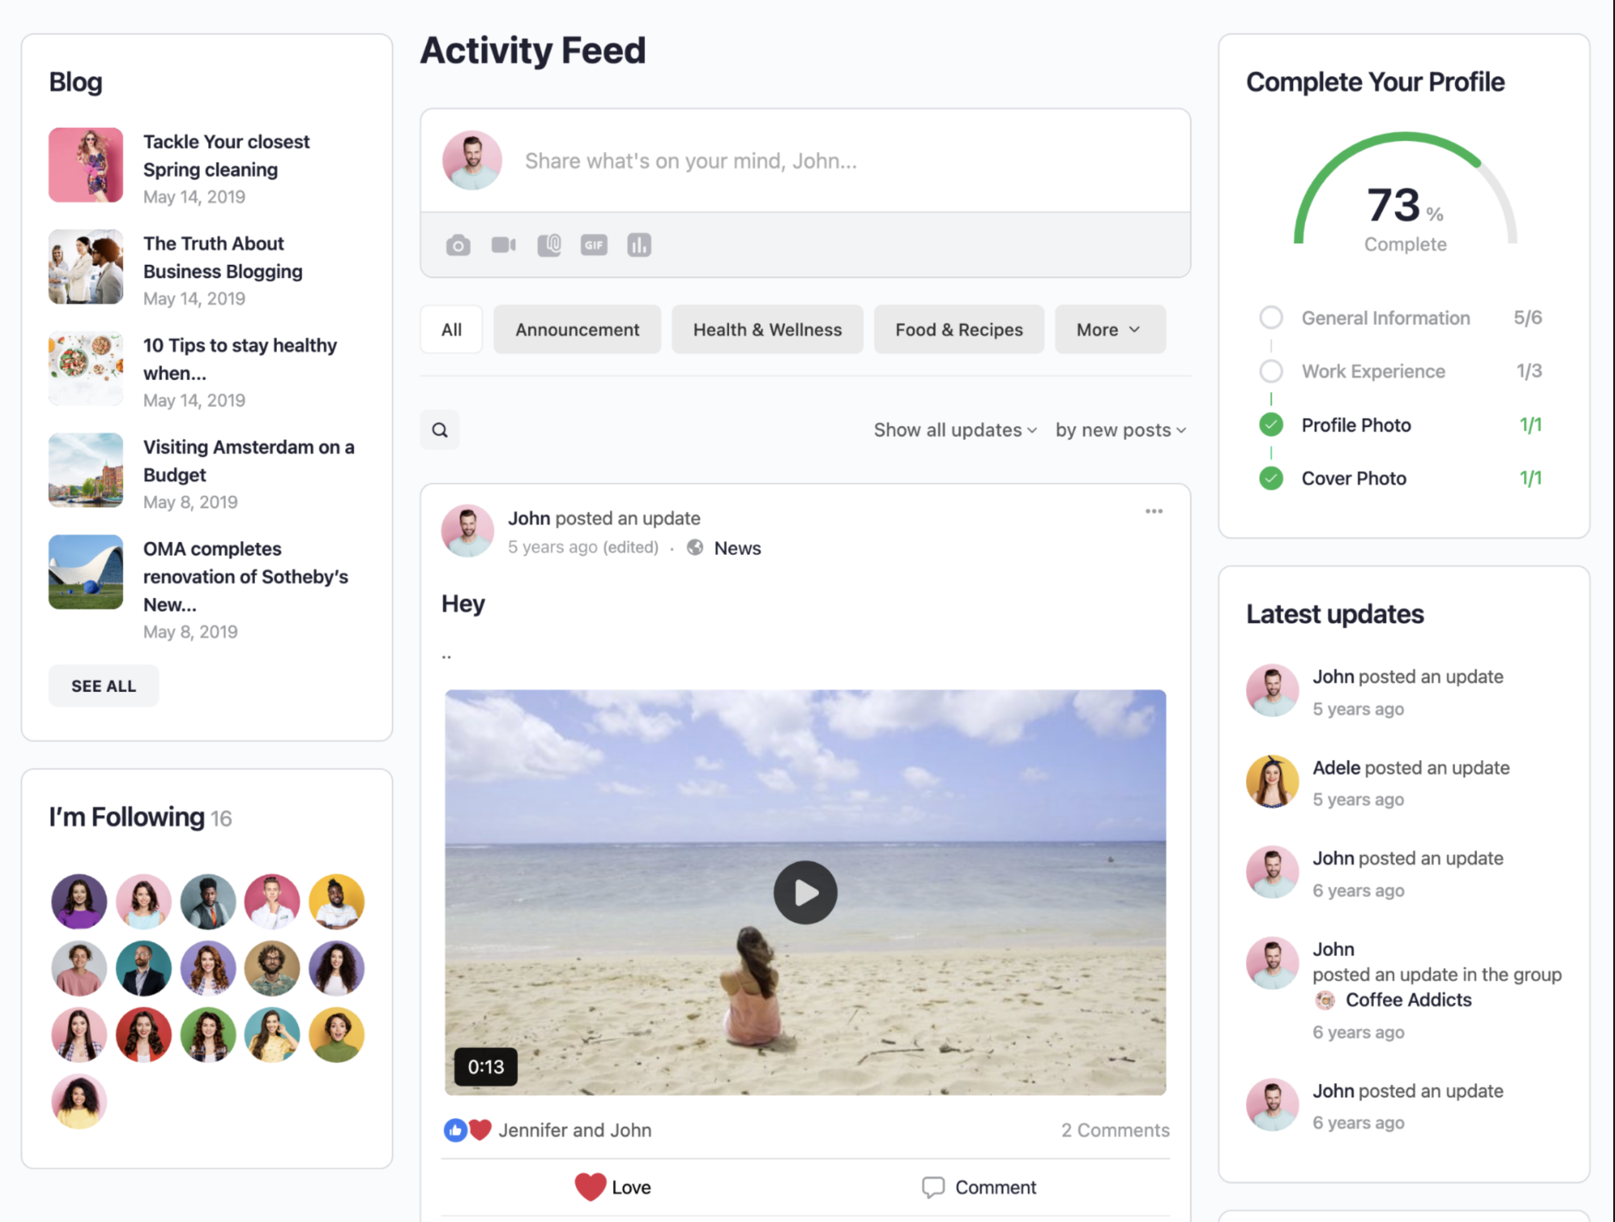Click the Work Experience step circle

pyautogui.click(x=1271, y=371)
